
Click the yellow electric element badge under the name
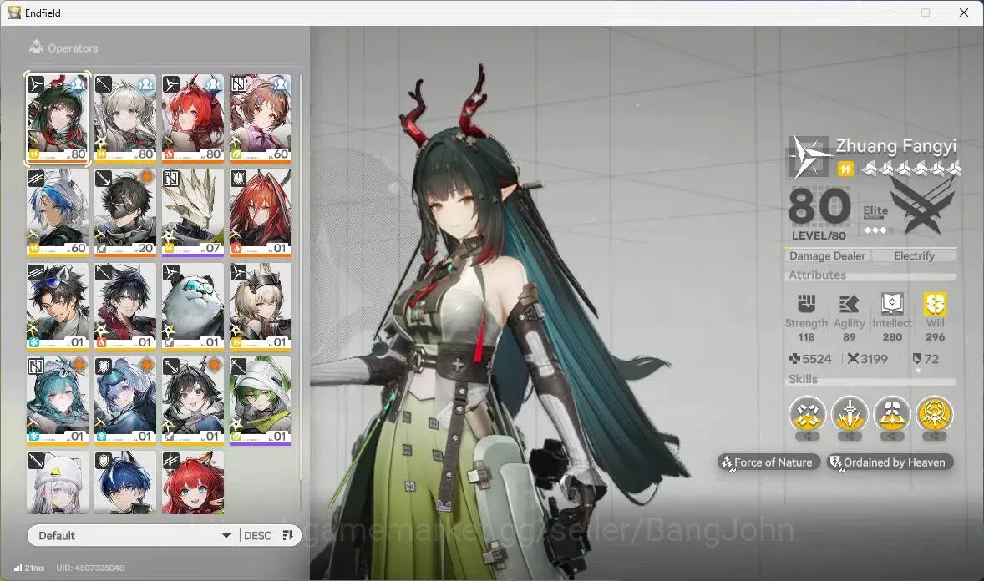tap(845, 169)
